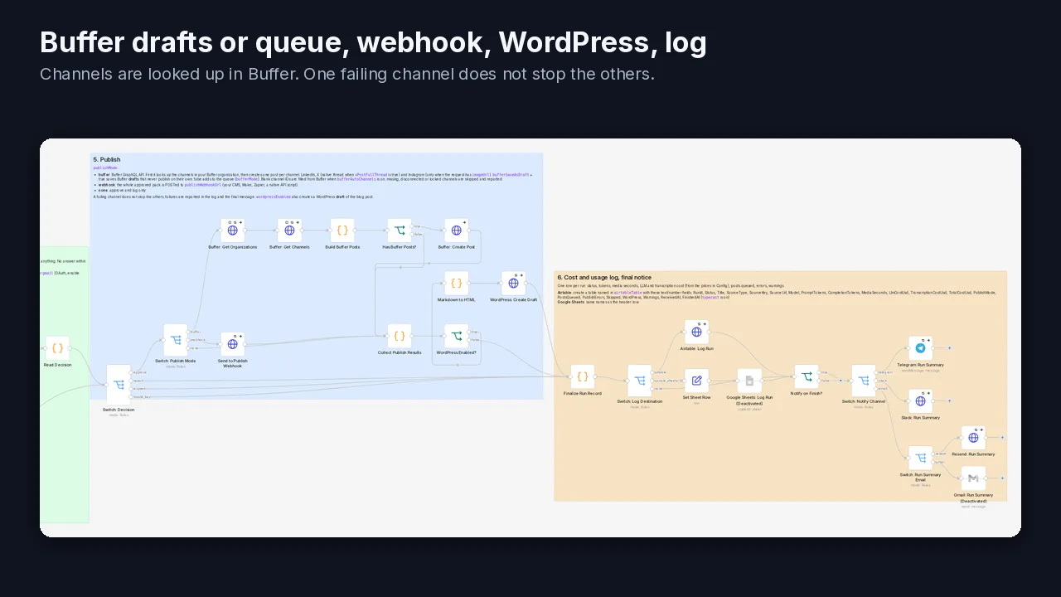Select the Airtable: Log Run node
This screenshot has height=597, width=1061.
697,332
